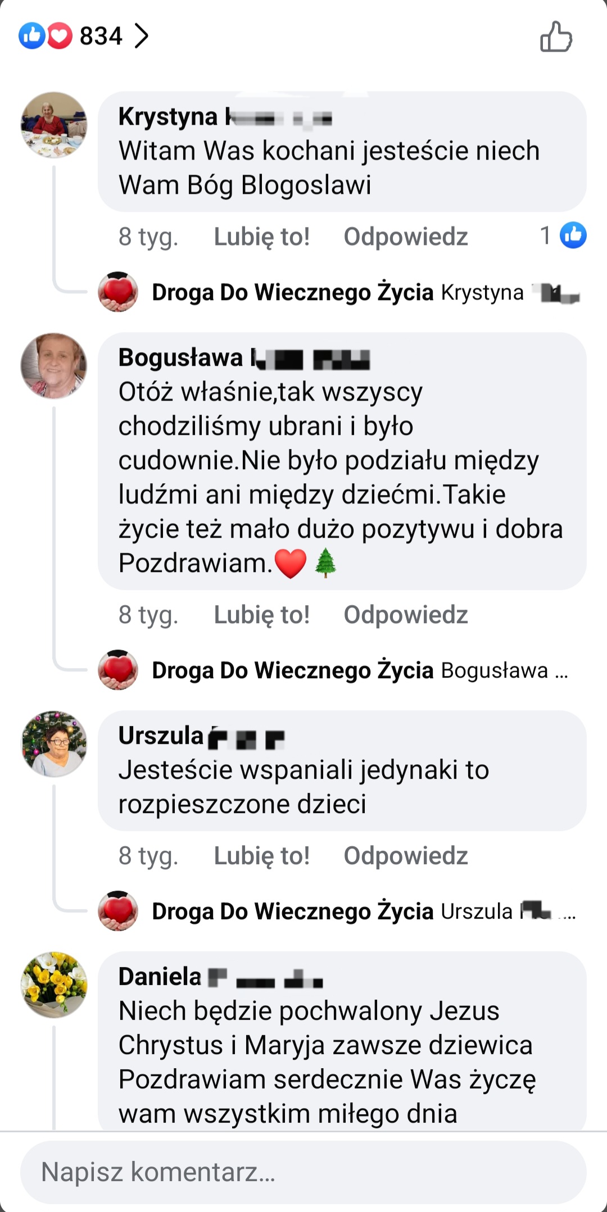Open the 834 reactions list

coord(101,37)
